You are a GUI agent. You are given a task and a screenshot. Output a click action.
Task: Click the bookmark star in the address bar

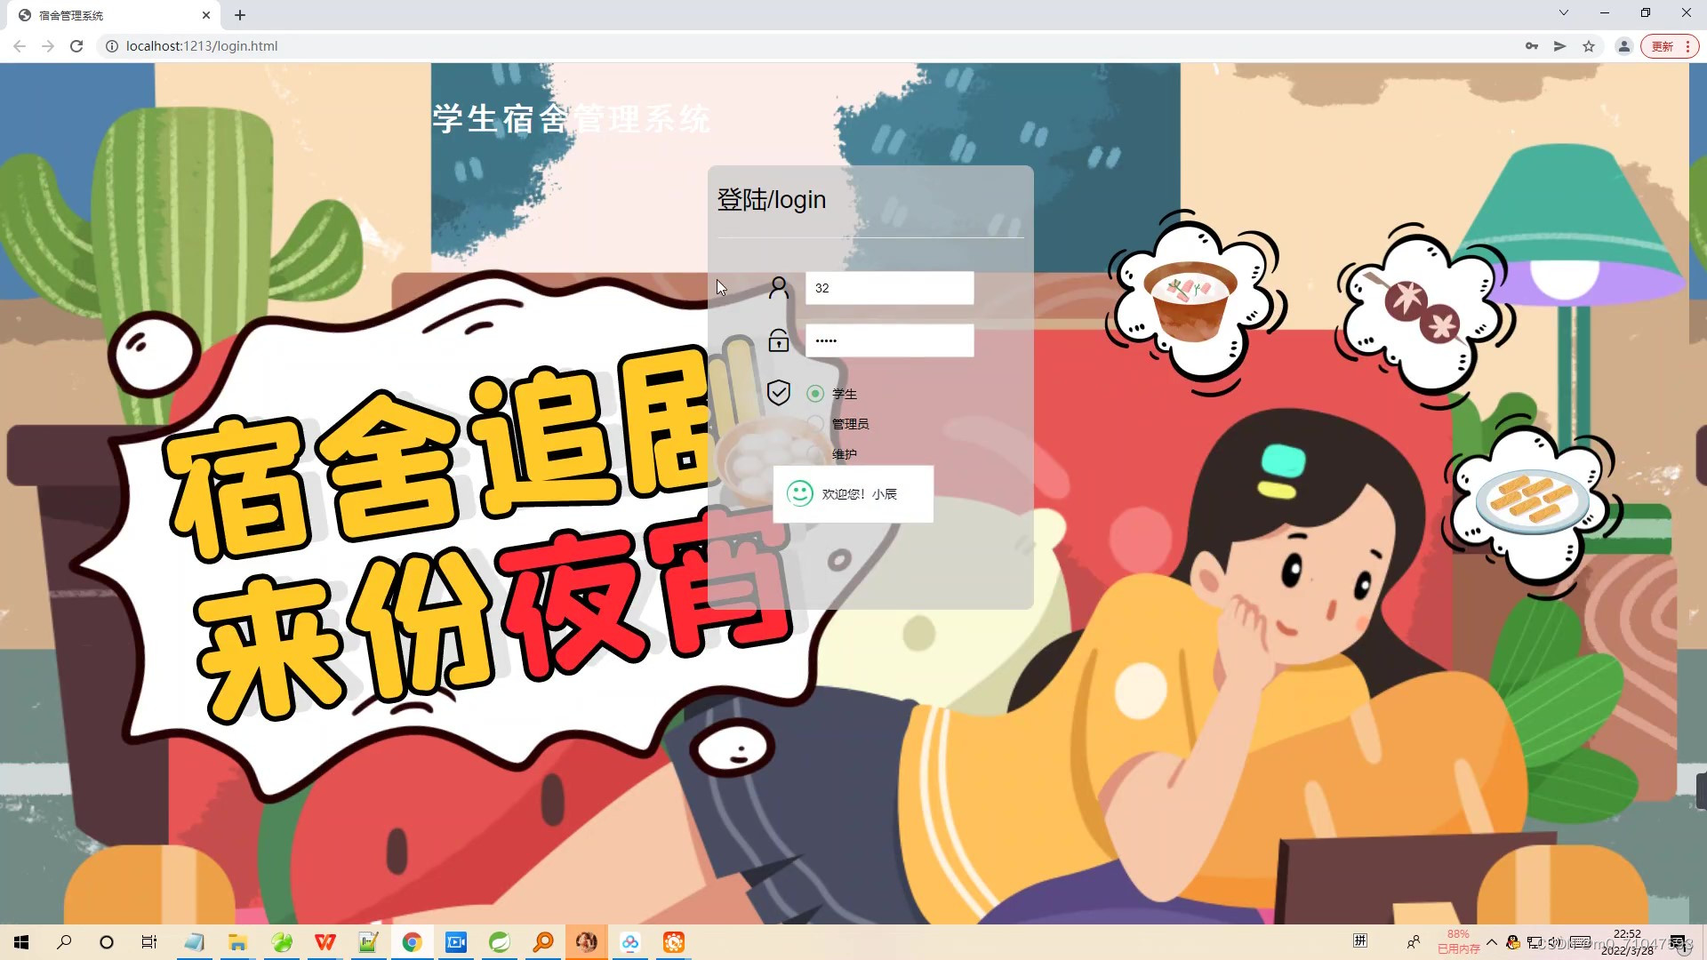tap(1588, 45)
